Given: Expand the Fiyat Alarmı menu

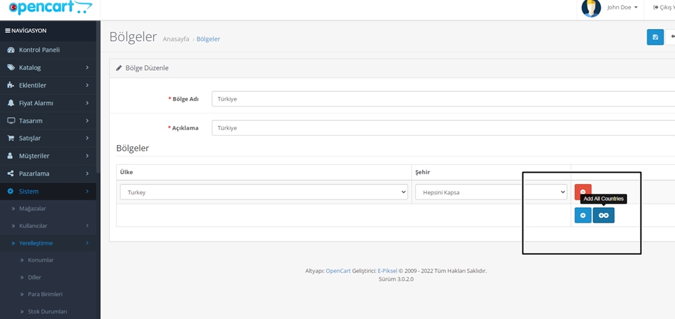Looking at the screenshot, I should (48, 103).
